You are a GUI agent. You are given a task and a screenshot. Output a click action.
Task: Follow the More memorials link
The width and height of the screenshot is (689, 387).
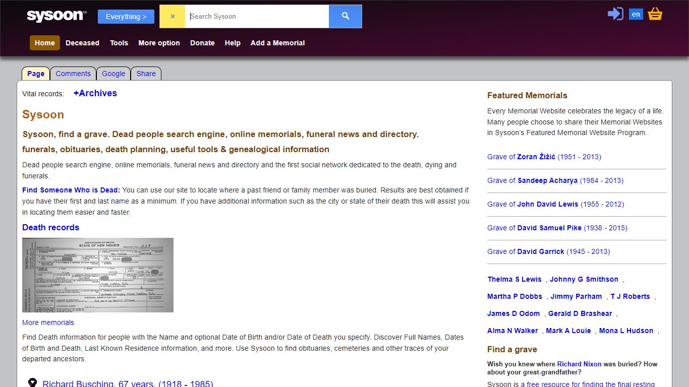point(48,322)
